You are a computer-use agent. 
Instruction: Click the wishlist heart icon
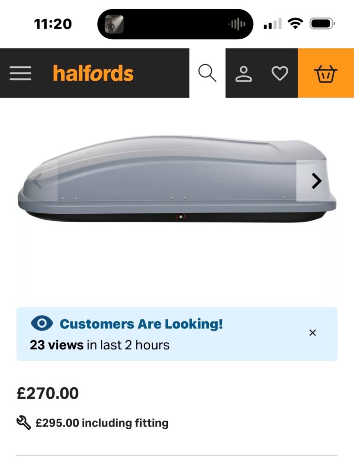point(279,72)
